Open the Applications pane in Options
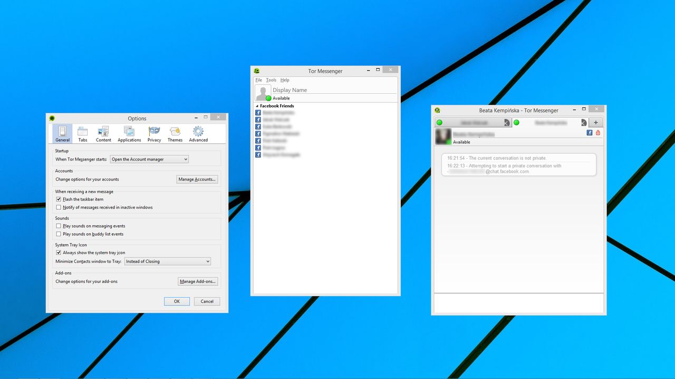The width and height of the screenshot is (675, 379). (129, 134)
